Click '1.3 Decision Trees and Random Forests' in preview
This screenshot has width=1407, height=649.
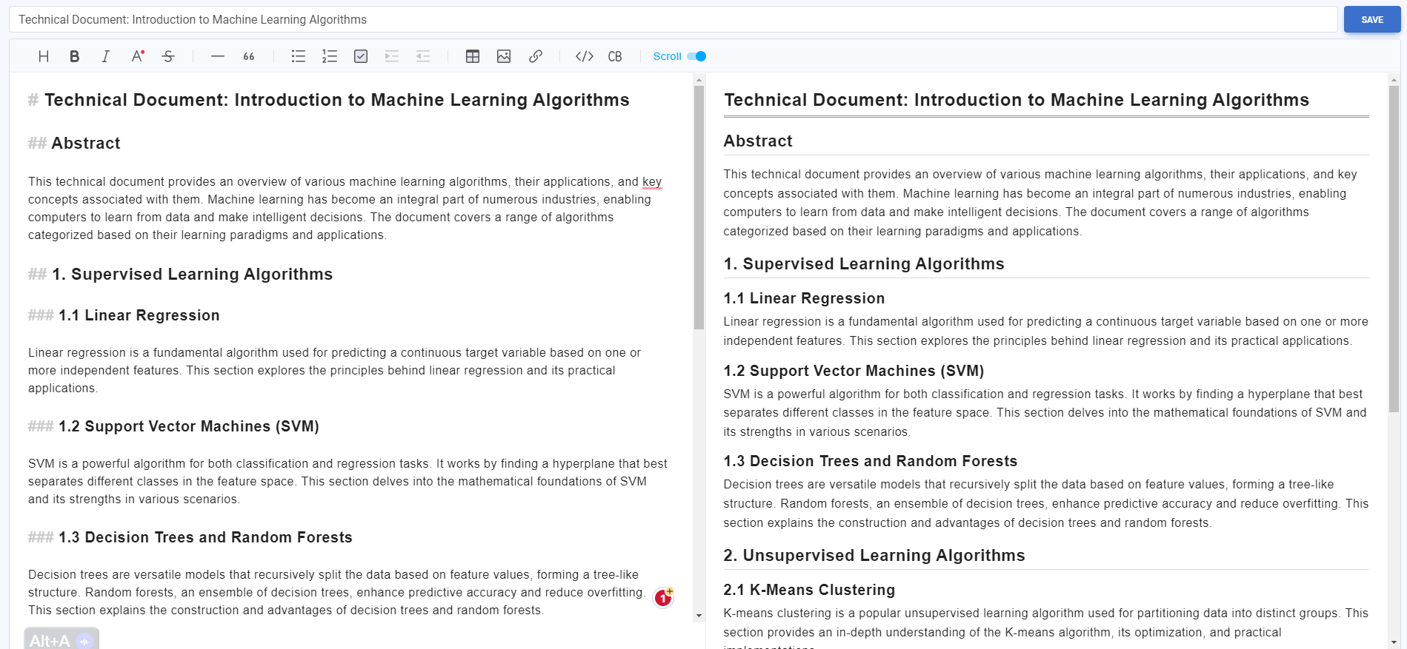click(871, 461)
